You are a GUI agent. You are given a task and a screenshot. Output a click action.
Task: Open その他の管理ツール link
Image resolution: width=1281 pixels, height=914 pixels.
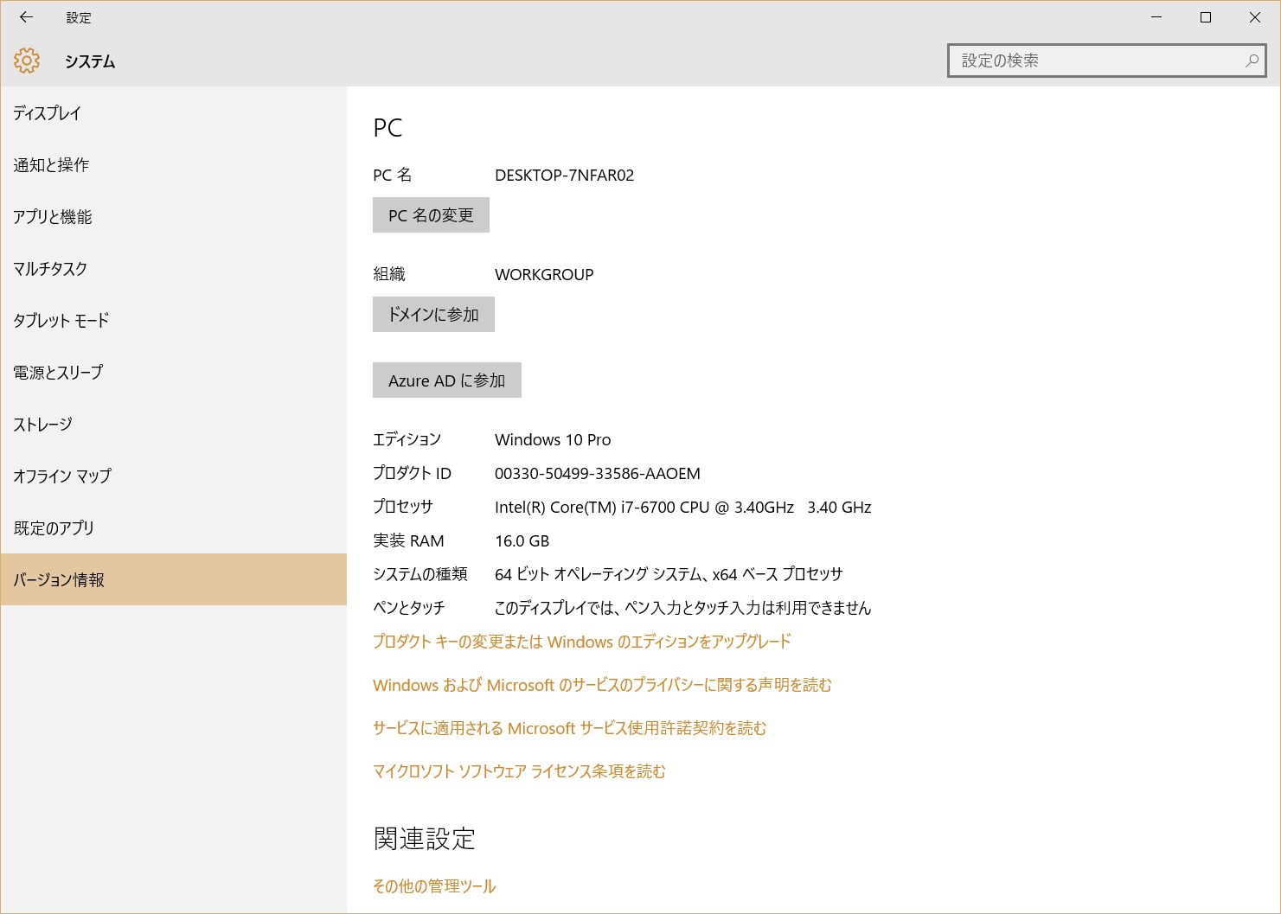click(x=434, y=886)
